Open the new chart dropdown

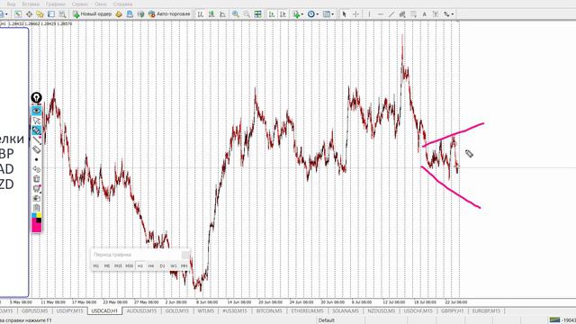click(x=4, y=14)
